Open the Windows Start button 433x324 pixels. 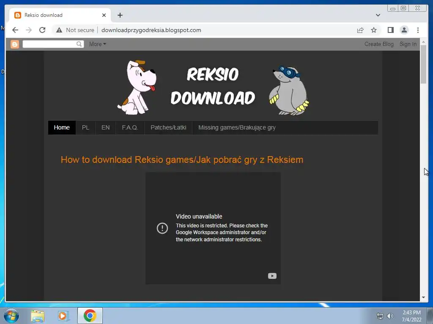[11, 316]
